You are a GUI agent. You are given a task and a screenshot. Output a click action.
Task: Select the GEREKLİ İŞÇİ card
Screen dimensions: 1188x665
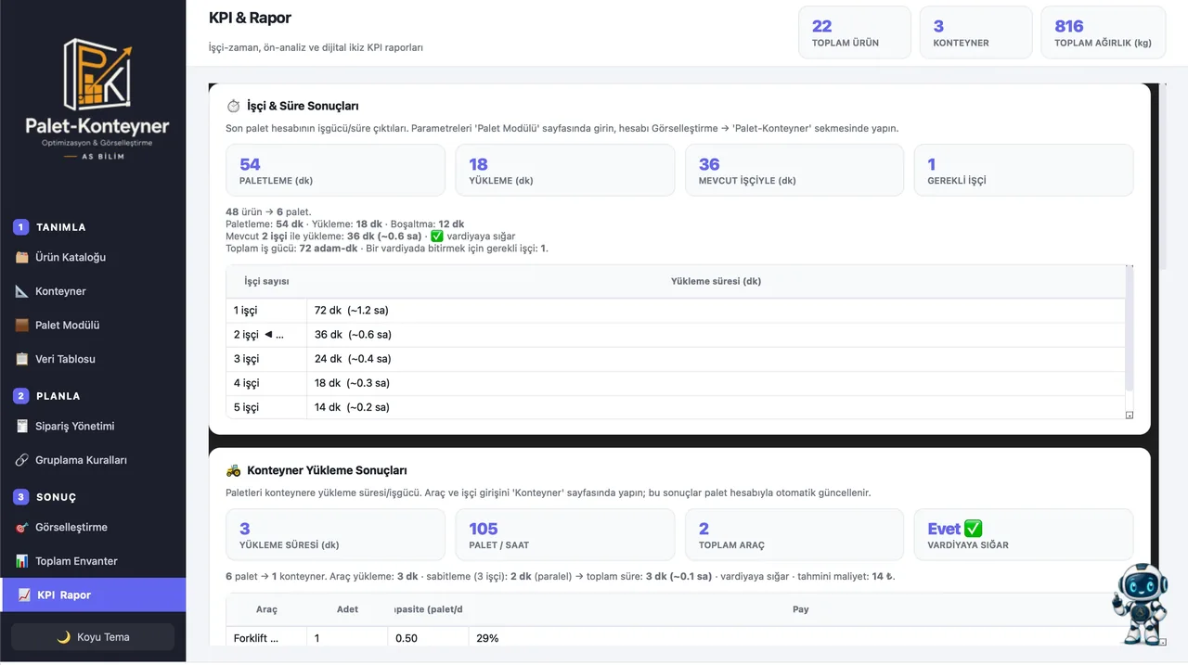coord(1024,170)
